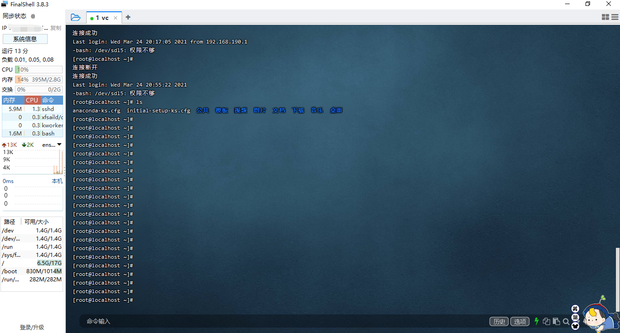Open terminal search magnifier icon
This screenshot has width=620, height=333.
coord(566,321)
